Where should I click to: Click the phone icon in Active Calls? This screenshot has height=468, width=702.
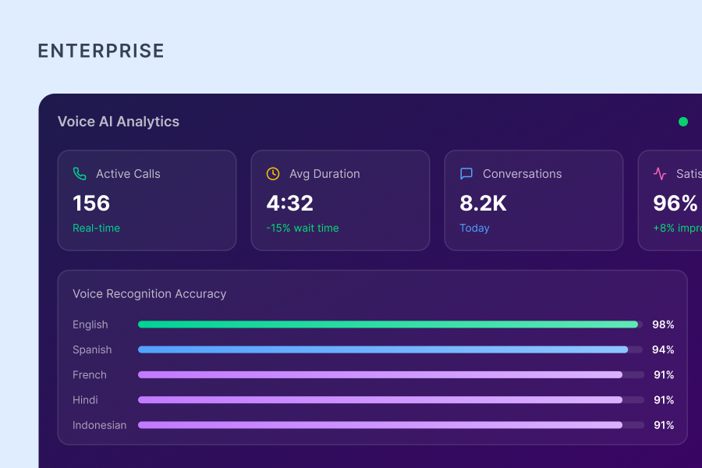tap(80, 174)
